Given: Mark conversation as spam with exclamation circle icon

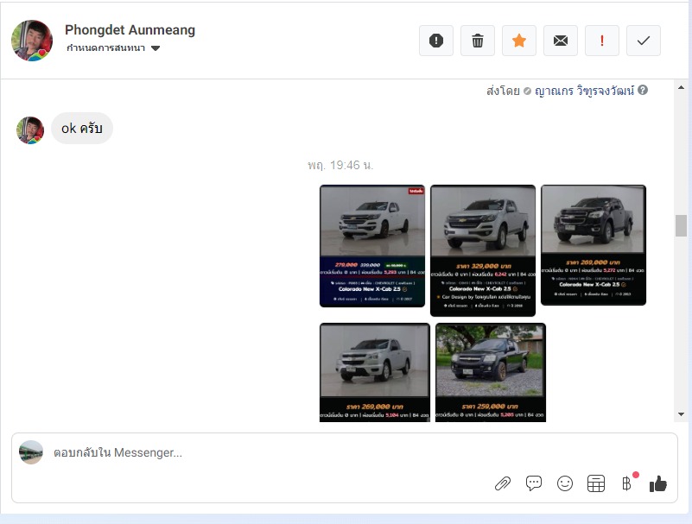Looking at the screenshot, I should point(436,41).
